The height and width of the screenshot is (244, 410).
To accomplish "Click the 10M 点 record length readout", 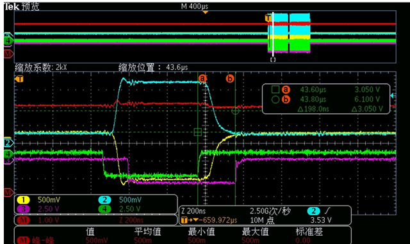I will (262, 220).
